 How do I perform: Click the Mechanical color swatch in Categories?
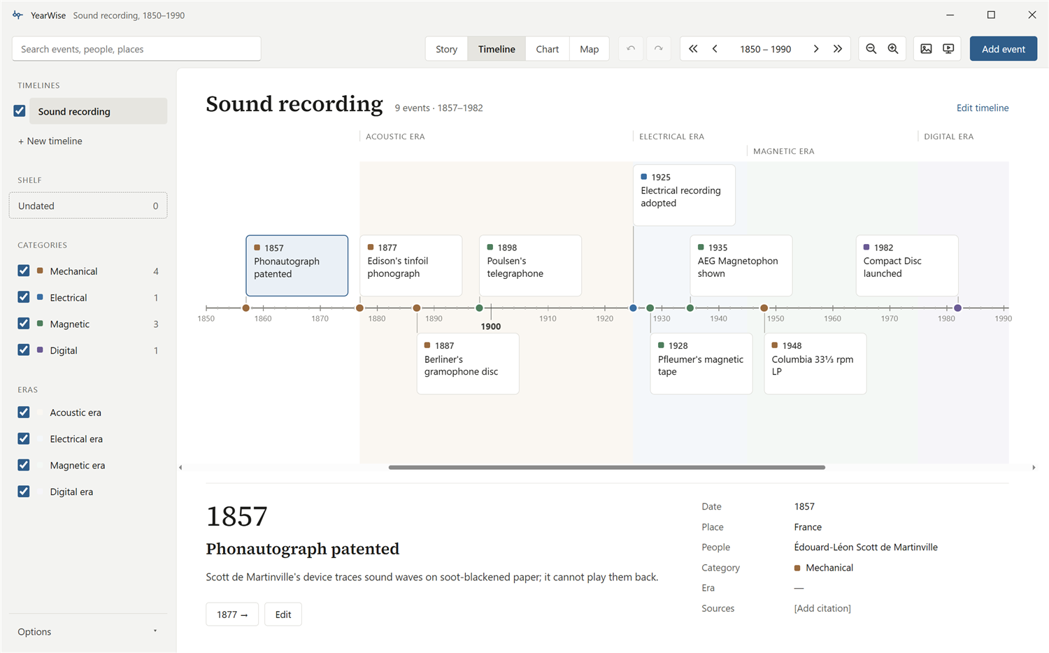[40, 271]
